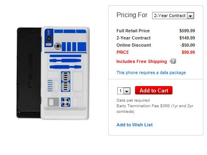Click the question mark help icon beside Free Shipping

[x=173, y=61]
